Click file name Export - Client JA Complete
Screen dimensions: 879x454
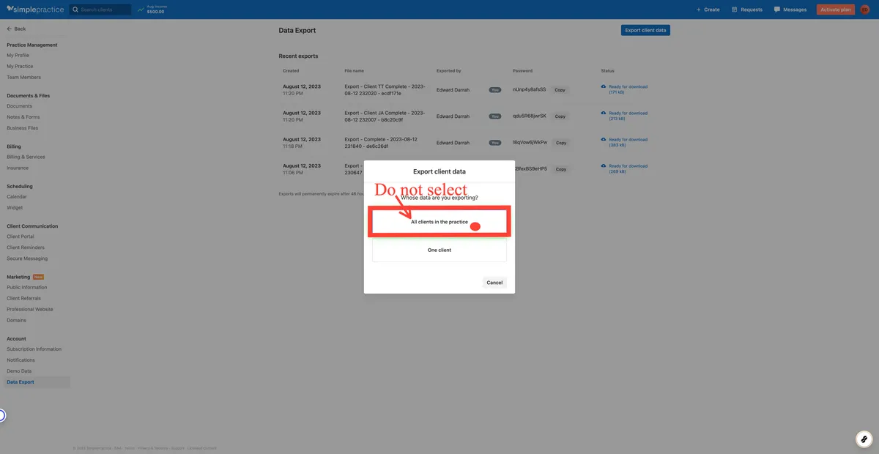pos(385,116)
